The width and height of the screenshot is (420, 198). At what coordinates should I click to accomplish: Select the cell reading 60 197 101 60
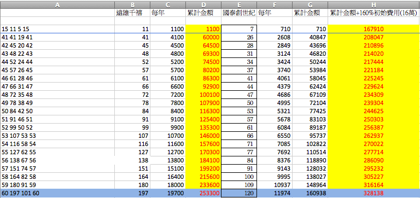click(57, 193)
